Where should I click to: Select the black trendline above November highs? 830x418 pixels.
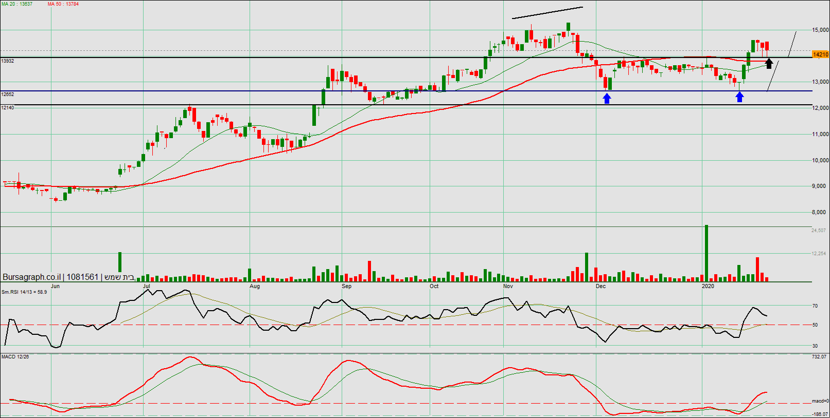tap(547, 13)
